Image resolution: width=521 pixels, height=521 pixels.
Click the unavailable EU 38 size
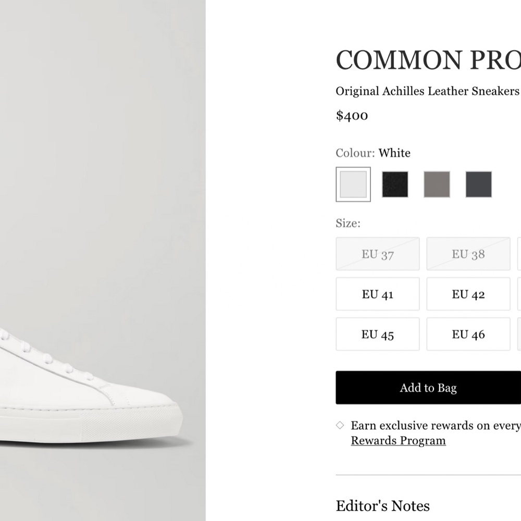click(x=468, y=254)
